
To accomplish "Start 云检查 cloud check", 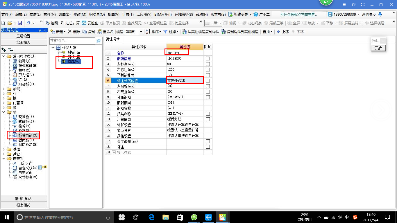I will (90, 23).
